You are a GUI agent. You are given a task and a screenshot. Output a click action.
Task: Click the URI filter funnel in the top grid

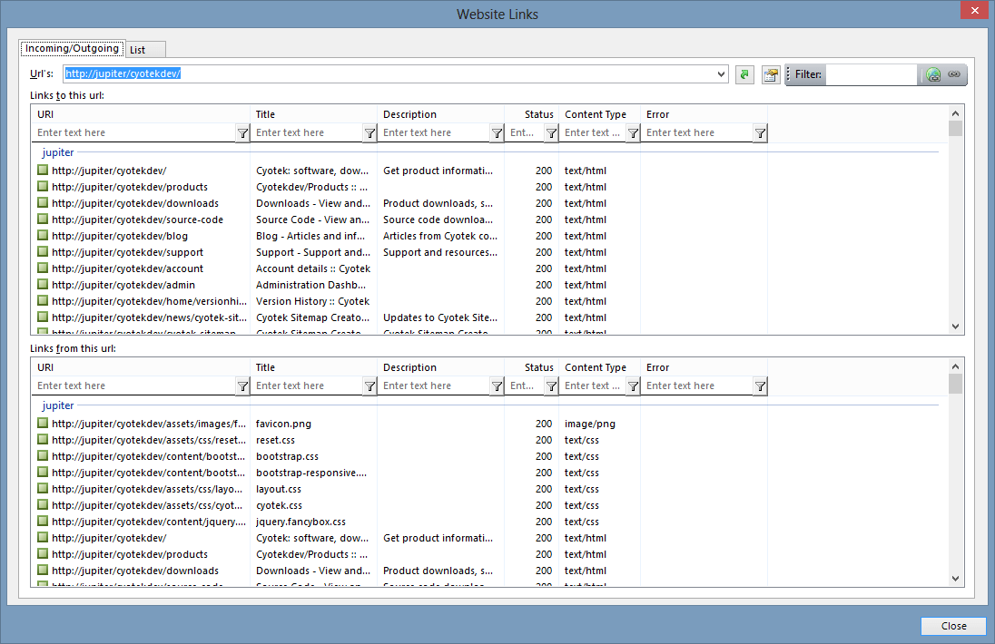(242, 133)
